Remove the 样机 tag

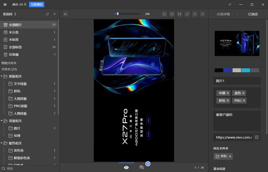click(228, 101)
